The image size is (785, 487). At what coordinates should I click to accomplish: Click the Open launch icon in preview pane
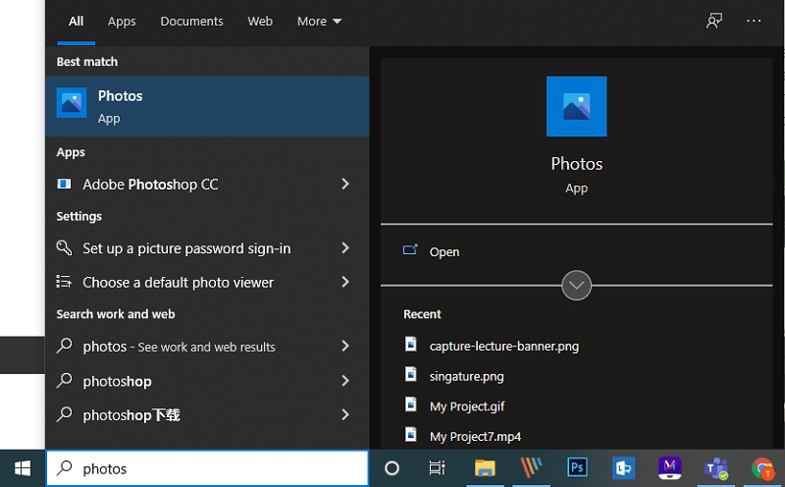(410, 249)
